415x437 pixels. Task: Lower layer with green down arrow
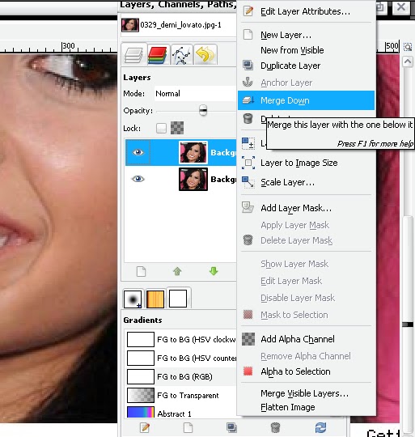214,271
